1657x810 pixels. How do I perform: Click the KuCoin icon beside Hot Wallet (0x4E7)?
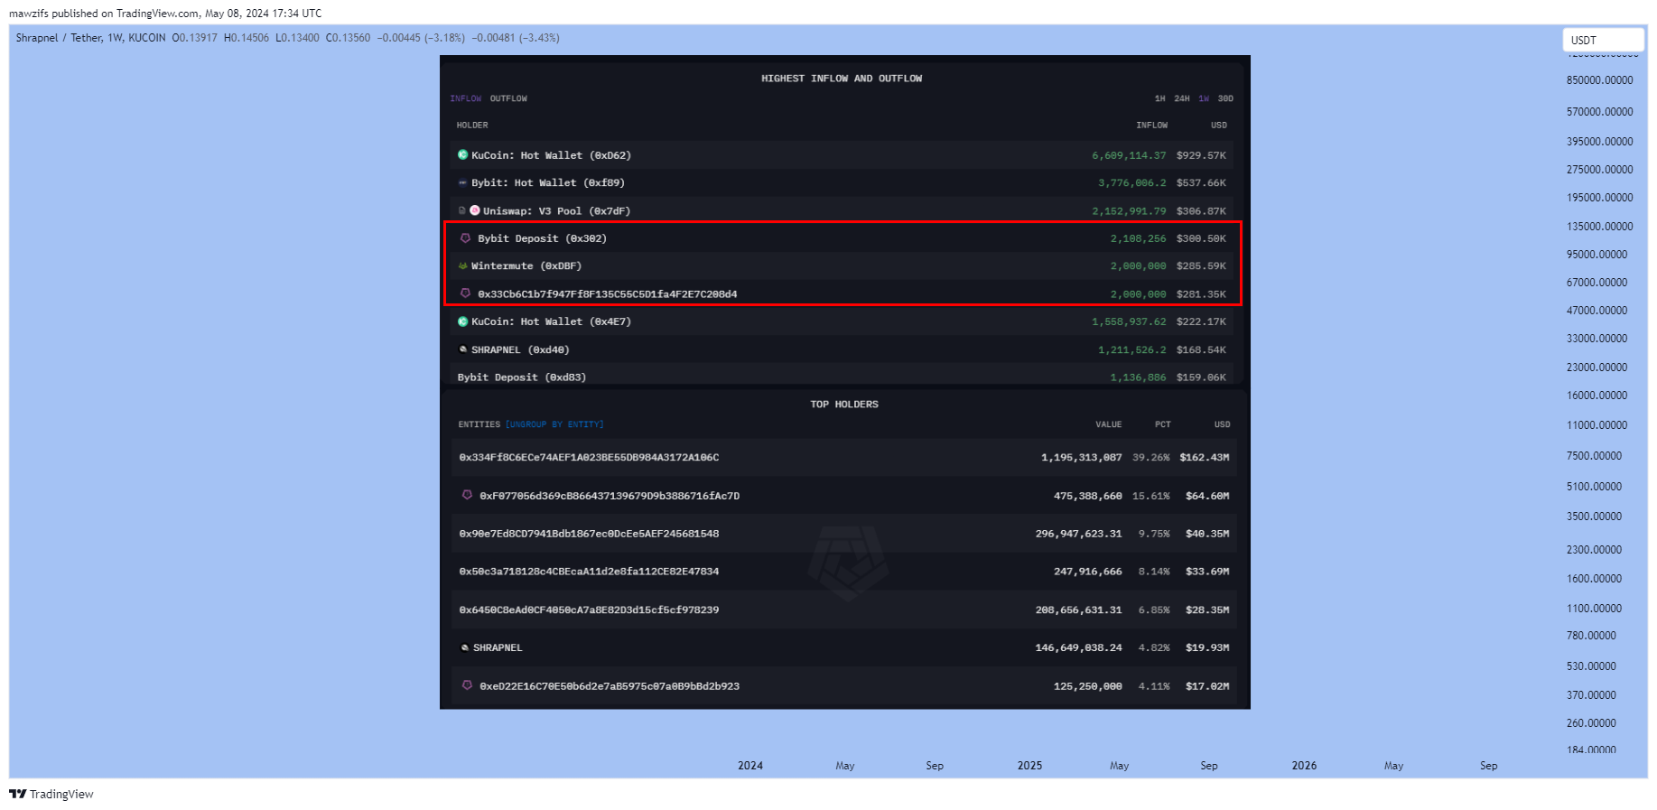462,321
